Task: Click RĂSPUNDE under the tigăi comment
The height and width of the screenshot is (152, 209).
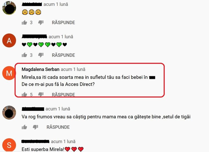Action: (58, 127)
